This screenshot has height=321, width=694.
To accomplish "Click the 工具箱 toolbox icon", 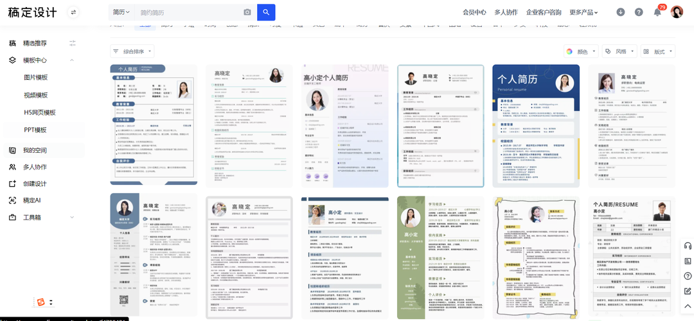I will pos(12,218).
